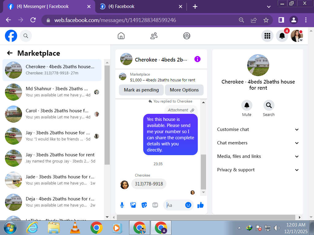Send a voice clip with microphone icon
The width and height of the screenshot is (314, 235).
coord(122,205)
